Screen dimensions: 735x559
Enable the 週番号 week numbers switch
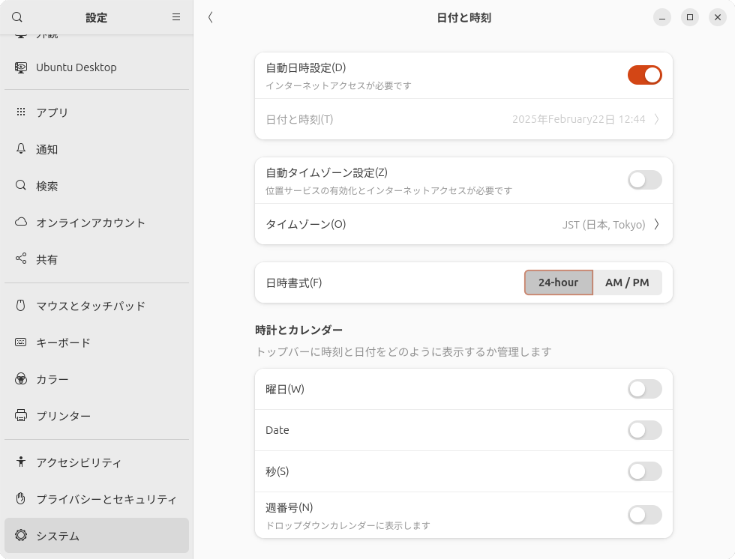pos(644,515)
